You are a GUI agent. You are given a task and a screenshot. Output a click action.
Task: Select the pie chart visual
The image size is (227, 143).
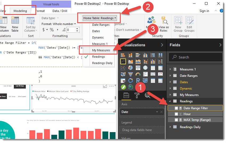tap(131, 68)
